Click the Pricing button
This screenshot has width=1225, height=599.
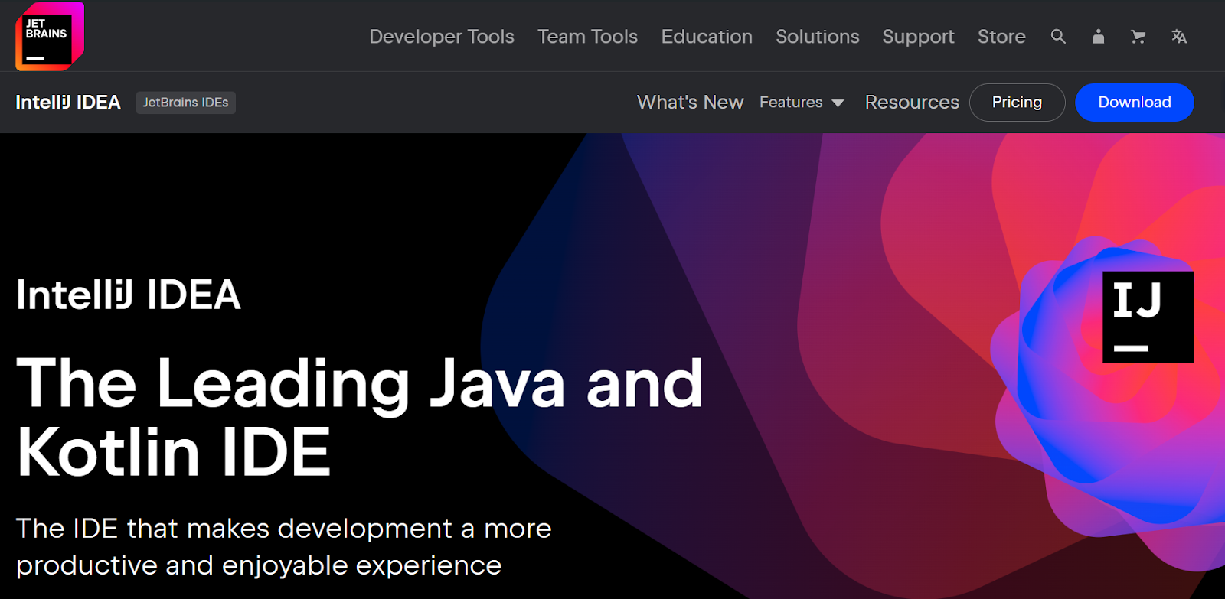pos(1017,103)
